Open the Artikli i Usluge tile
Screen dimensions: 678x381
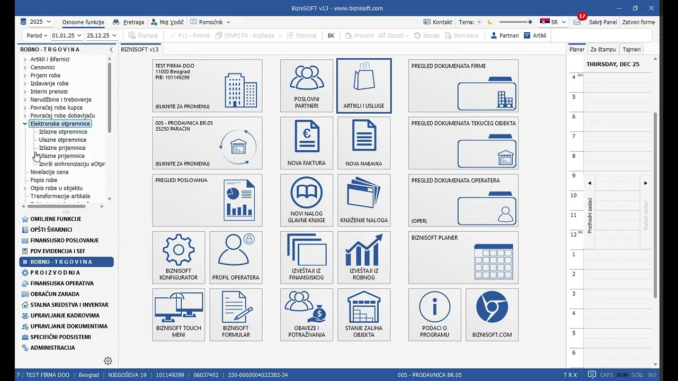pyautogui.click(x=364, y=86)
